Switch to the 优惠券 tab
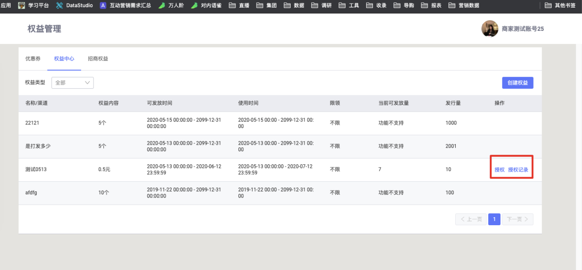This screenshot has height=270, width=582. click(x=33, y=59)
